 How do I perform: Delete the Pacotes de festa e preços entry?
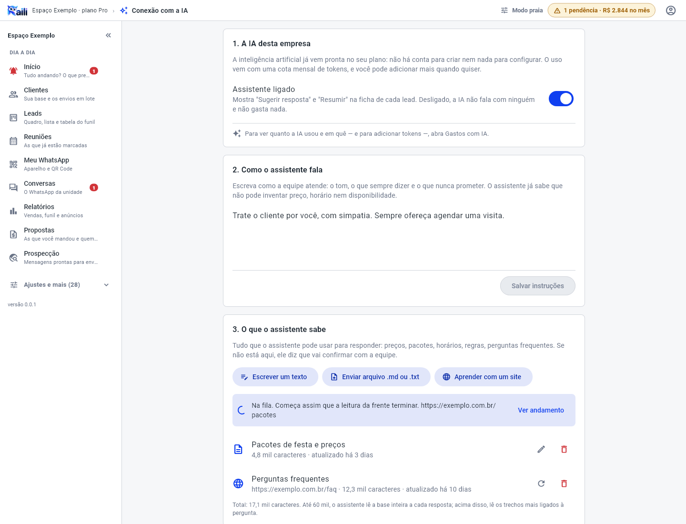pyautogui.click(x=564, y=449)
